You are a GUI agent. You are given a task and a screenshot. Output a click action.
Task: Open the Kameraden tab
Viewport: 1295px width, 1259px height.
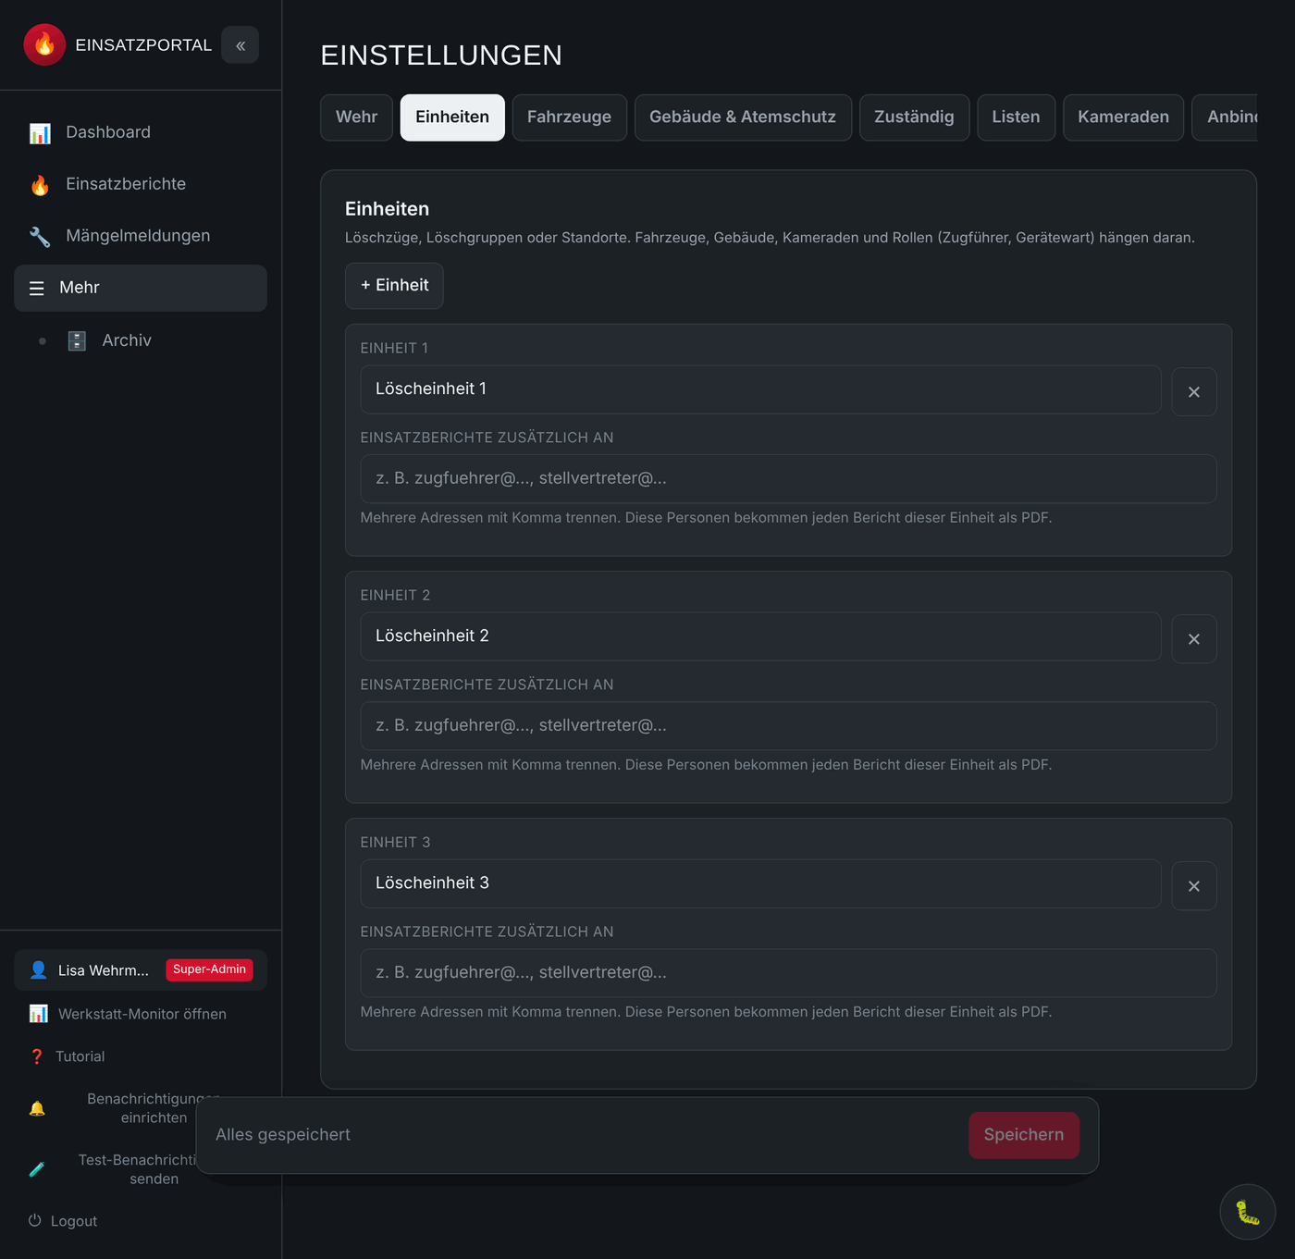pyautogui.click(x=1123, y=117)
